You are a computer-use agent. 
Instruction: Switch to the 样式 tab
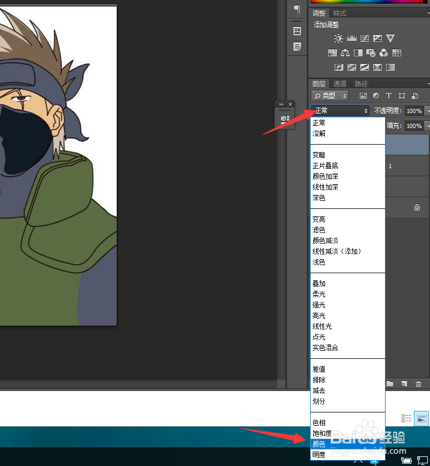click(340, 13)
